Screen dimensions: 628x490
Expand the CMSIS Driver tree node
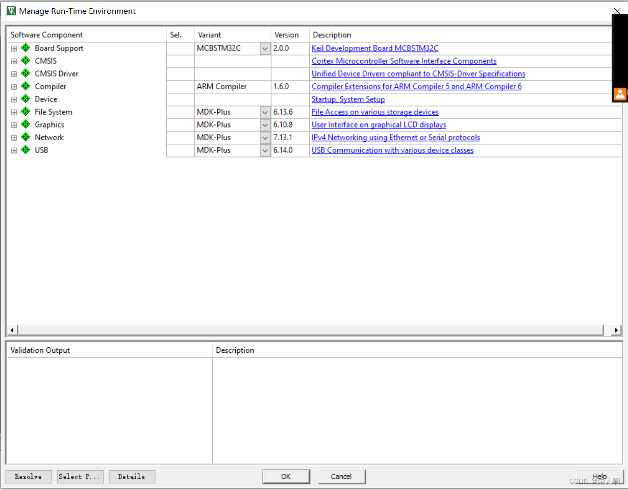(14, 74)
